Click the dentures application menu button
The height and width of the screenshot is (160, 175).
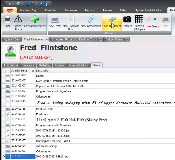[10, 11]
